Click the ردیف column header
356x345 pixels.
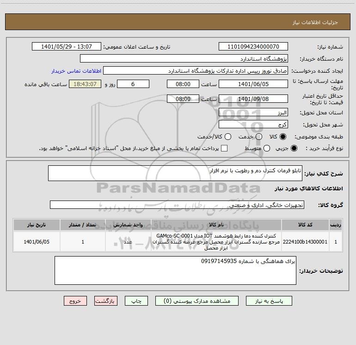tap(336, 225)
